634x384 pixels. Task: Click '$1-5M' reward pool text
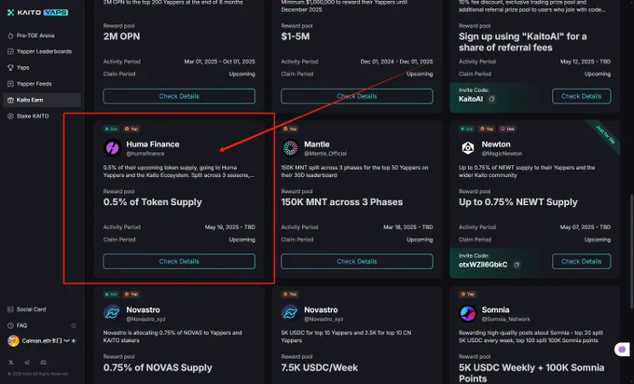[296, 36]
